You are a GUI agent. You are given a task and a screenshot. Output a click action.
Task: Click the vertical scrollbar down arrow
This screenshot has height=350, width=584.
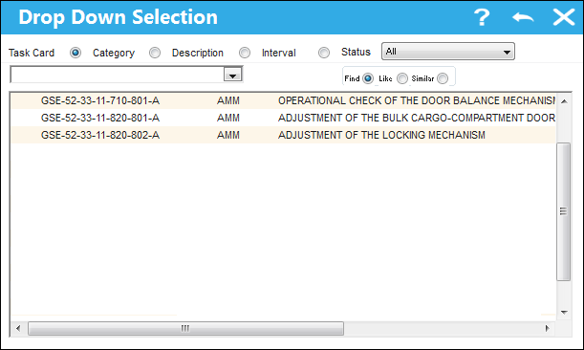pos(564,313)
